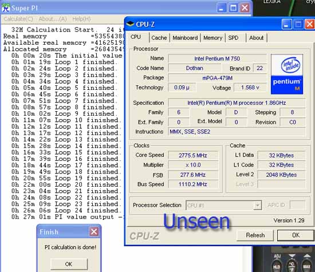Open the Calculate(C) menu in Super PI
The image size is (315, 272).
18,19
